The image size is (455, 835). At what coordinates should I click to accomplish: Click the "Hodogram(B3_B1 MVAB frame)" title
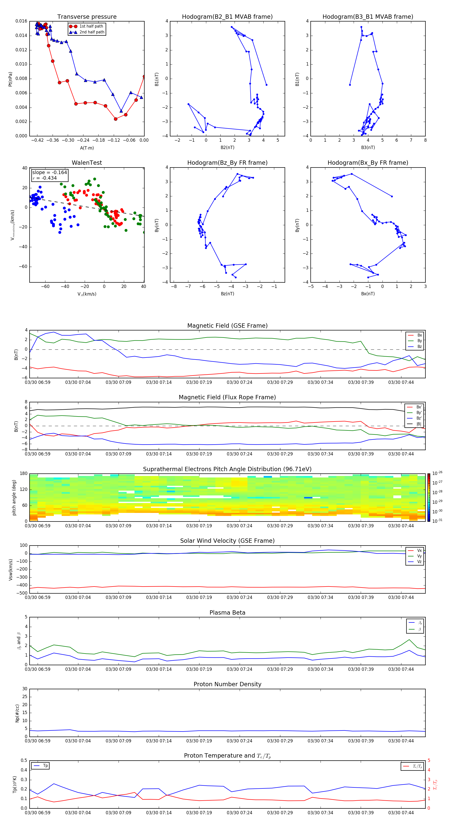pyautogui.click(x=368, y=16)
